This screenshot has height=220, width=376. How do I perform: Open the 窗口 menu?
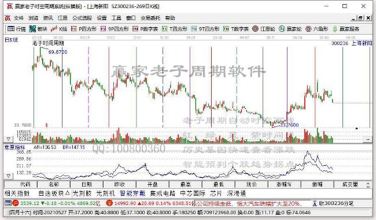tap(131, 18)
